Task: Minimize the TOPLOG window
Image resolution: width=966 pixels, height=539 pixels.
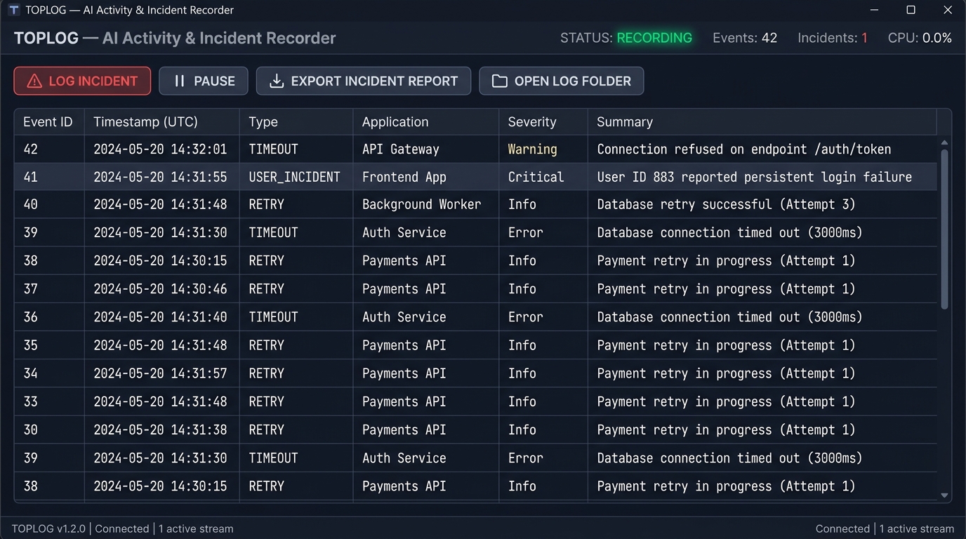Action: point(875,10)
